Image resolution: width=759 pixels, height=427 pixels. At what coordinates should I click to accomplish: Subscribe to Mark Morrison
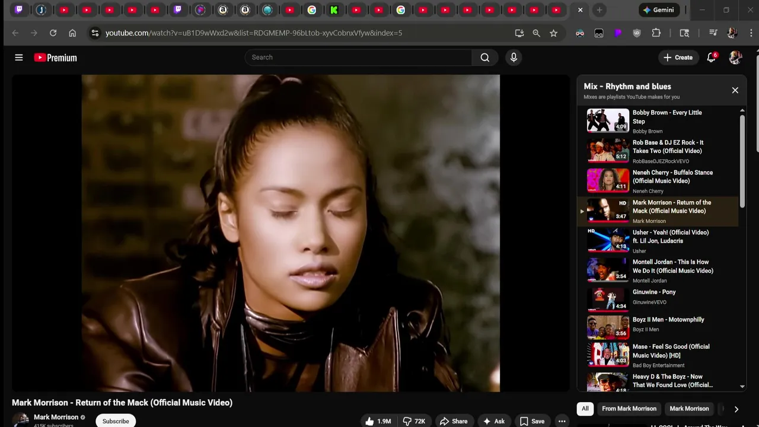[x=116, y=421]
